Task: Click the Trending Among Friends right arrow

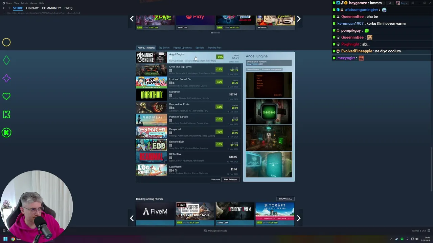Action: pyautogui.click(x=299, y=218)
